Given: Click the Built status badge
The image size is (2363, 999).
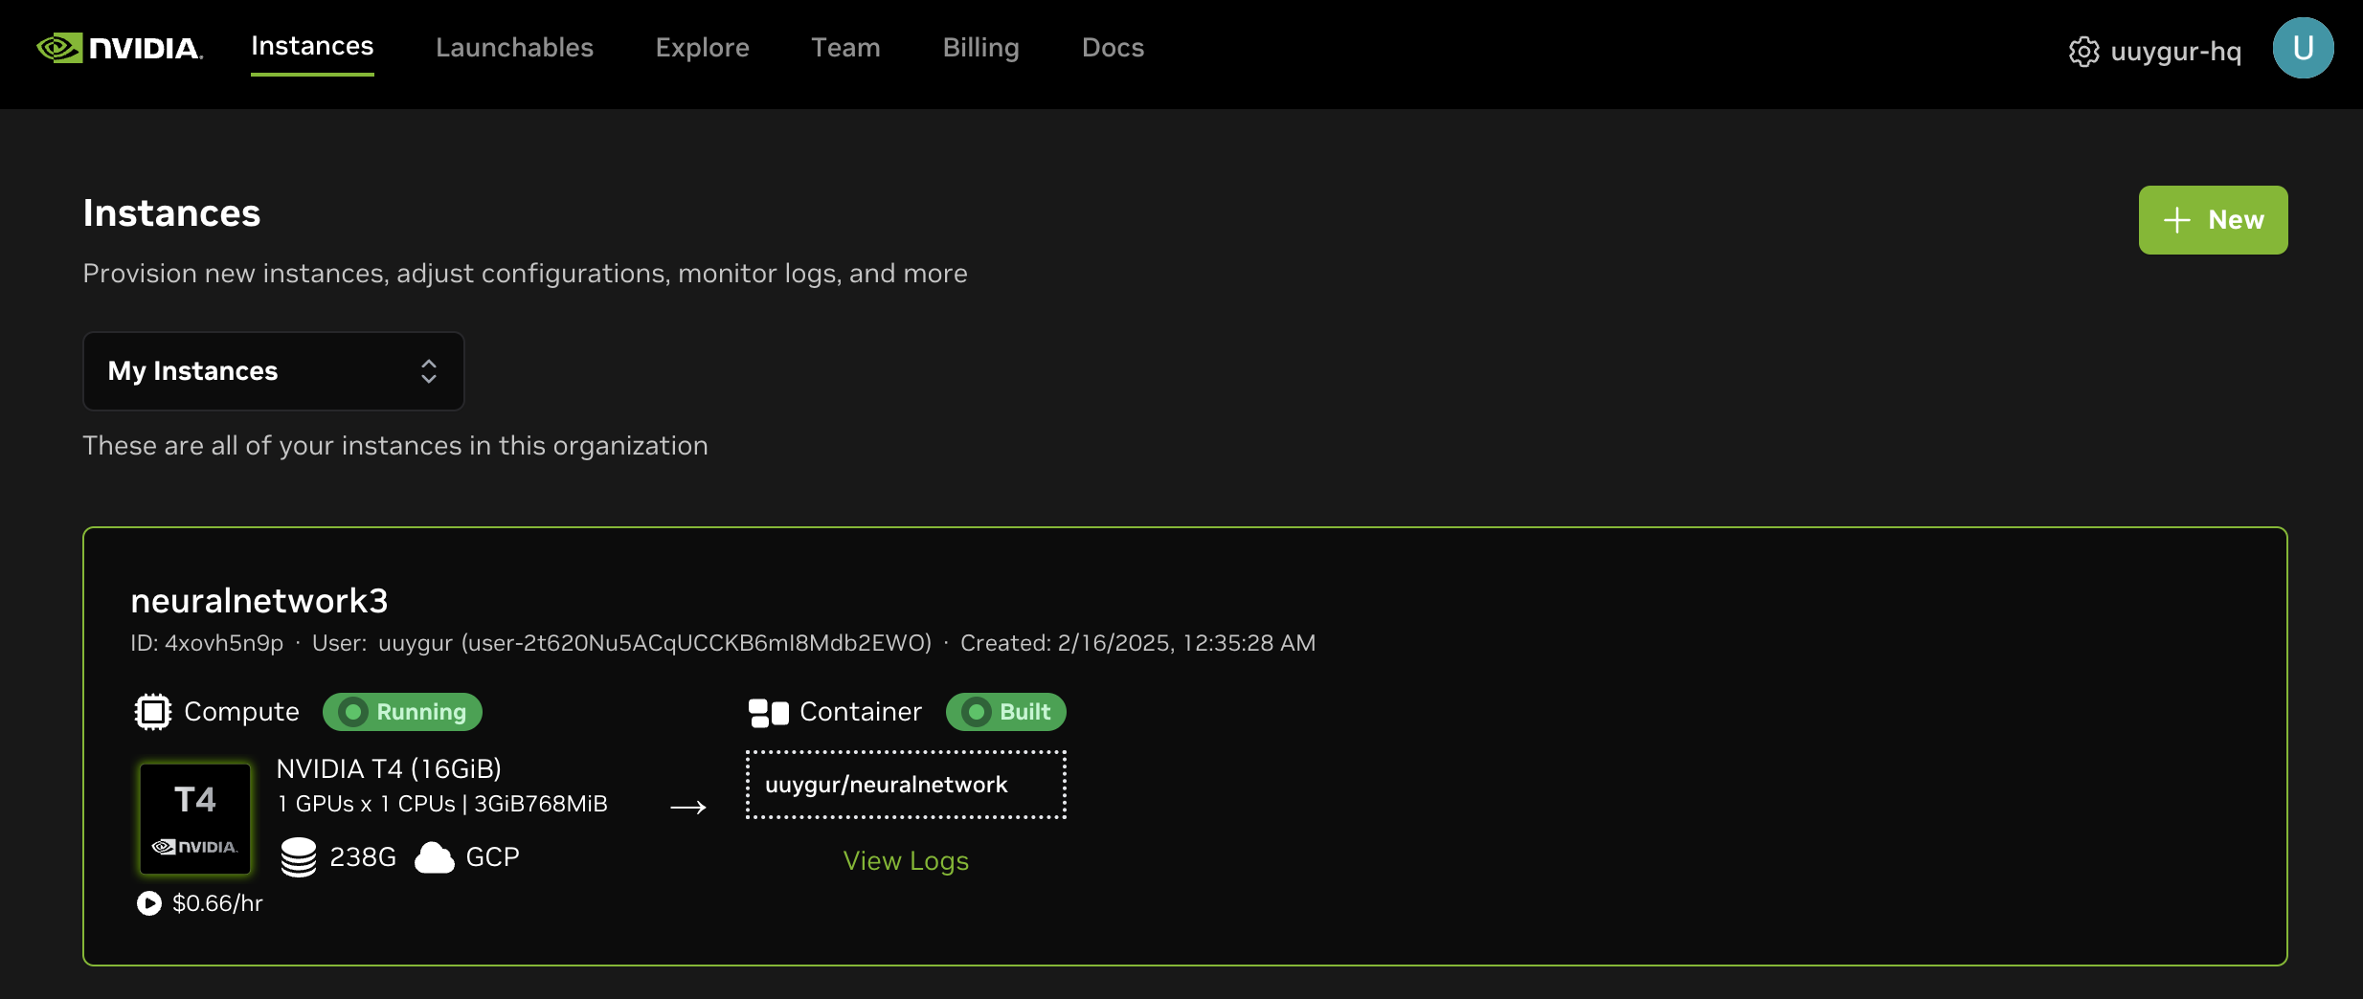Looking at the screenshot, I should (1005, 712).
